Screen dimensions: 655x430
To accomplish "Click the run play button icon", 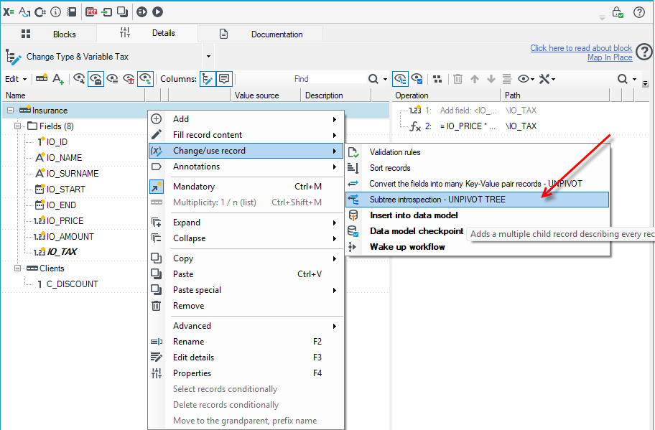I will point(157,11).
